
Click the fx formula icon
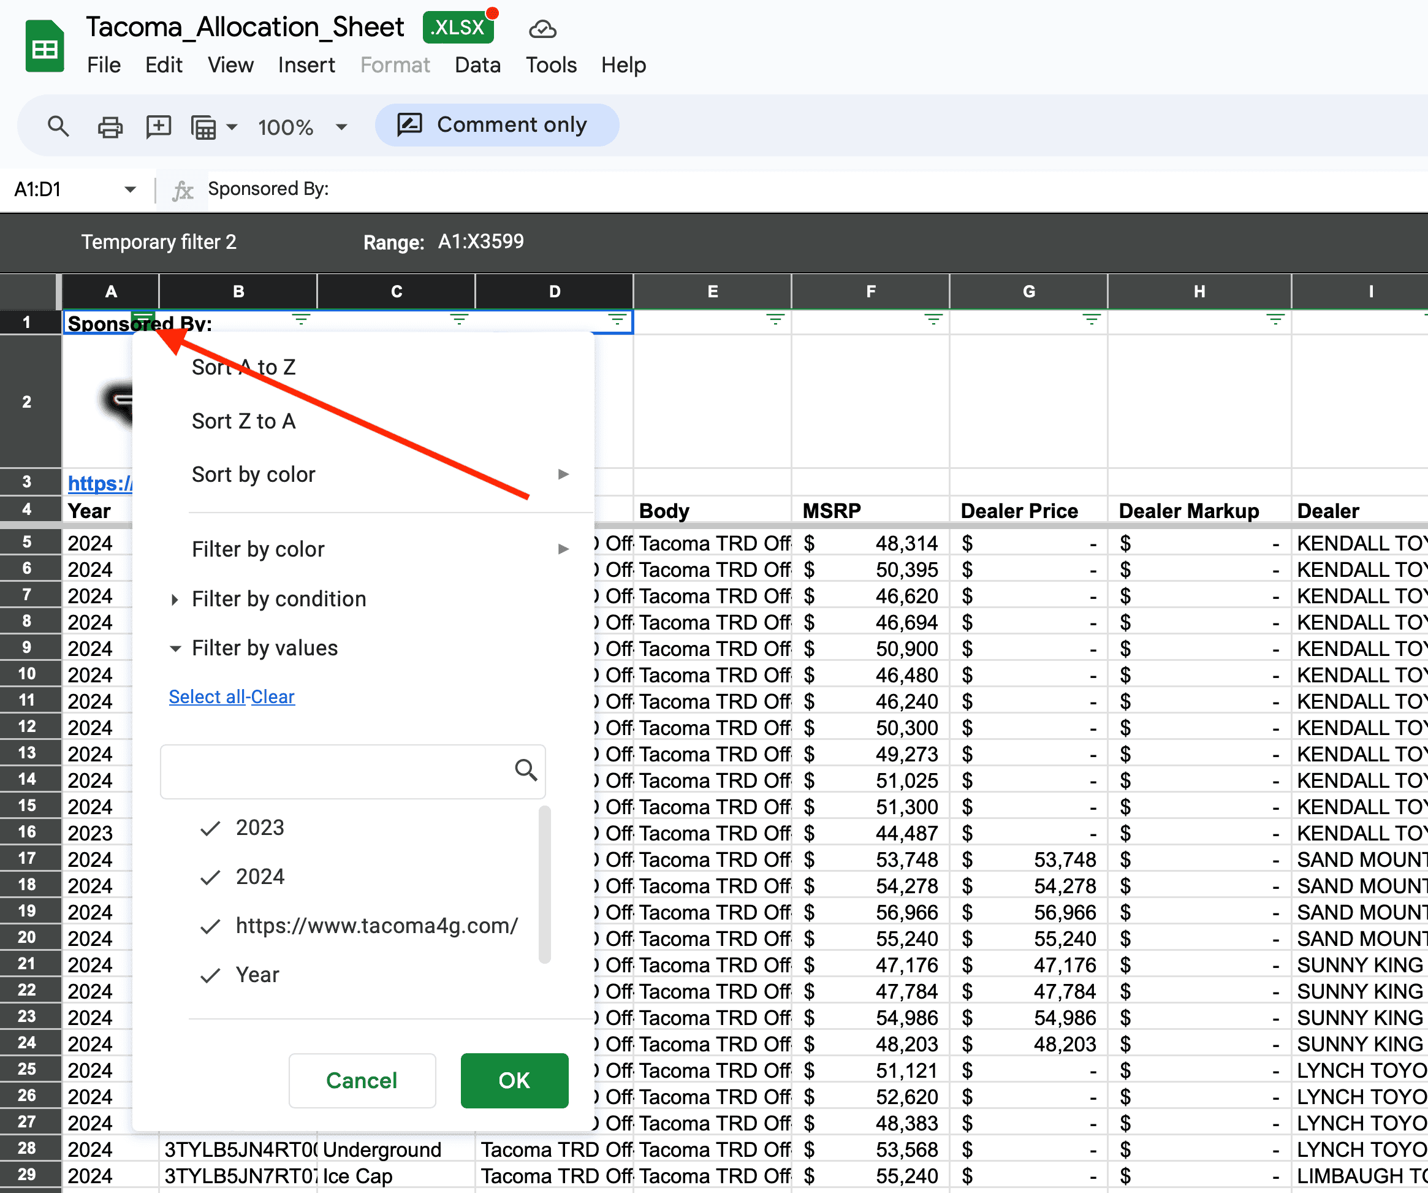click(182, 190)
